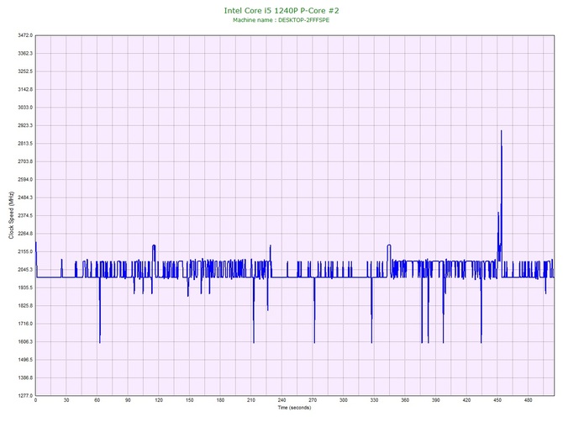Click the 420 tick on the time axis
Image resolution: width=563 pixels, height=422 pixels.
pos(466,400)
